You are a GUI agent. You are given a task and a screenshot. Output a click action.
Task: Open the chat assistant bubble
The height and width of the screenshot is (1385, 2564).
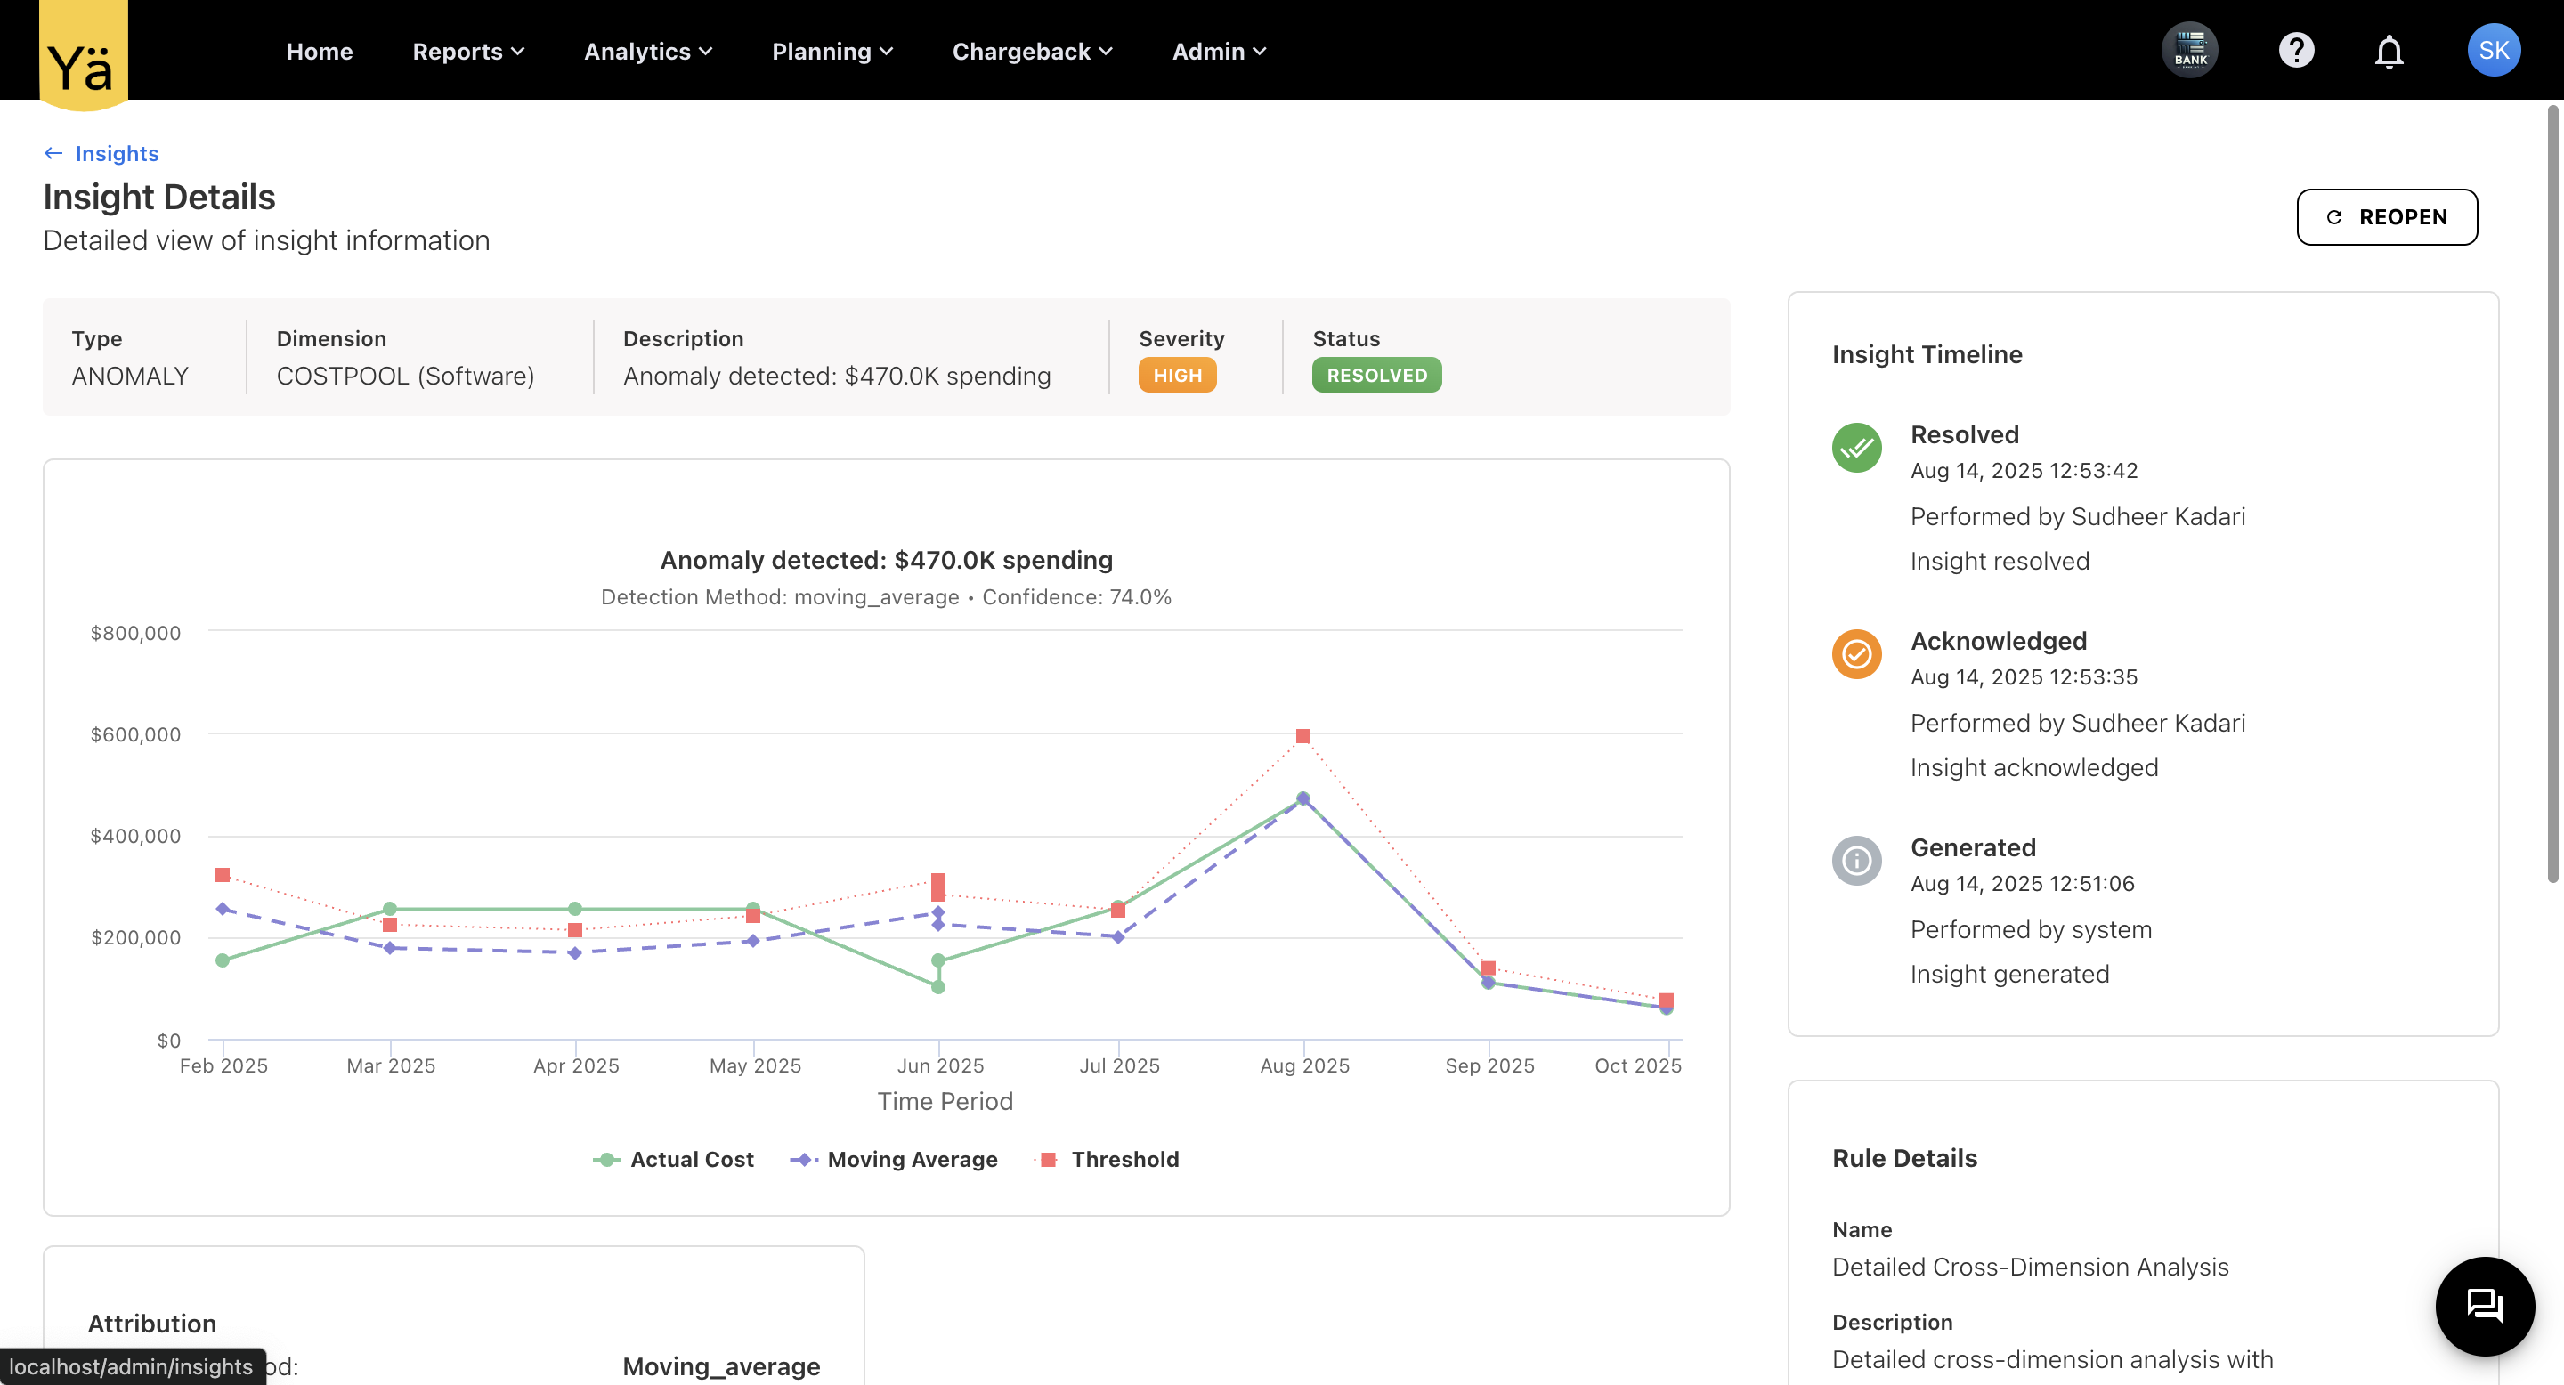(x=2485, y=1307)
